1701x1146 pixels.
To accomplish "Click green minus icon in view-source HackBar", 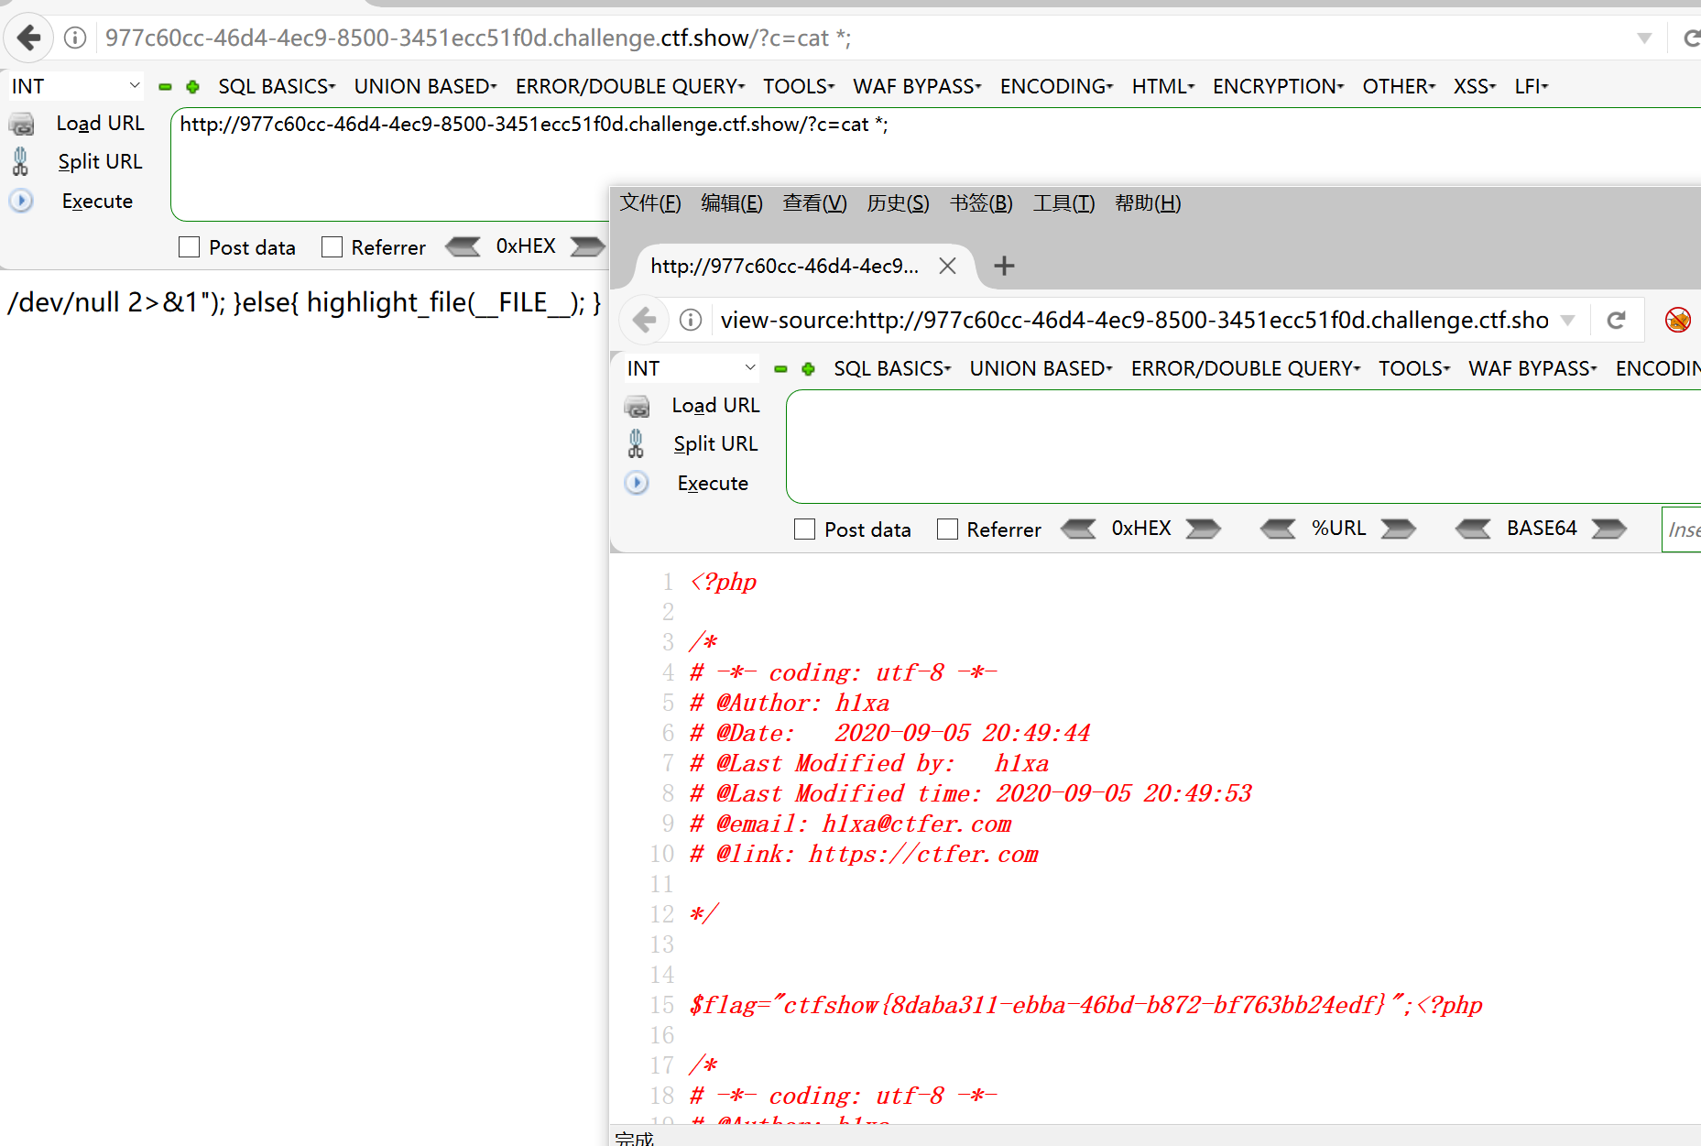I will (780, 369).
